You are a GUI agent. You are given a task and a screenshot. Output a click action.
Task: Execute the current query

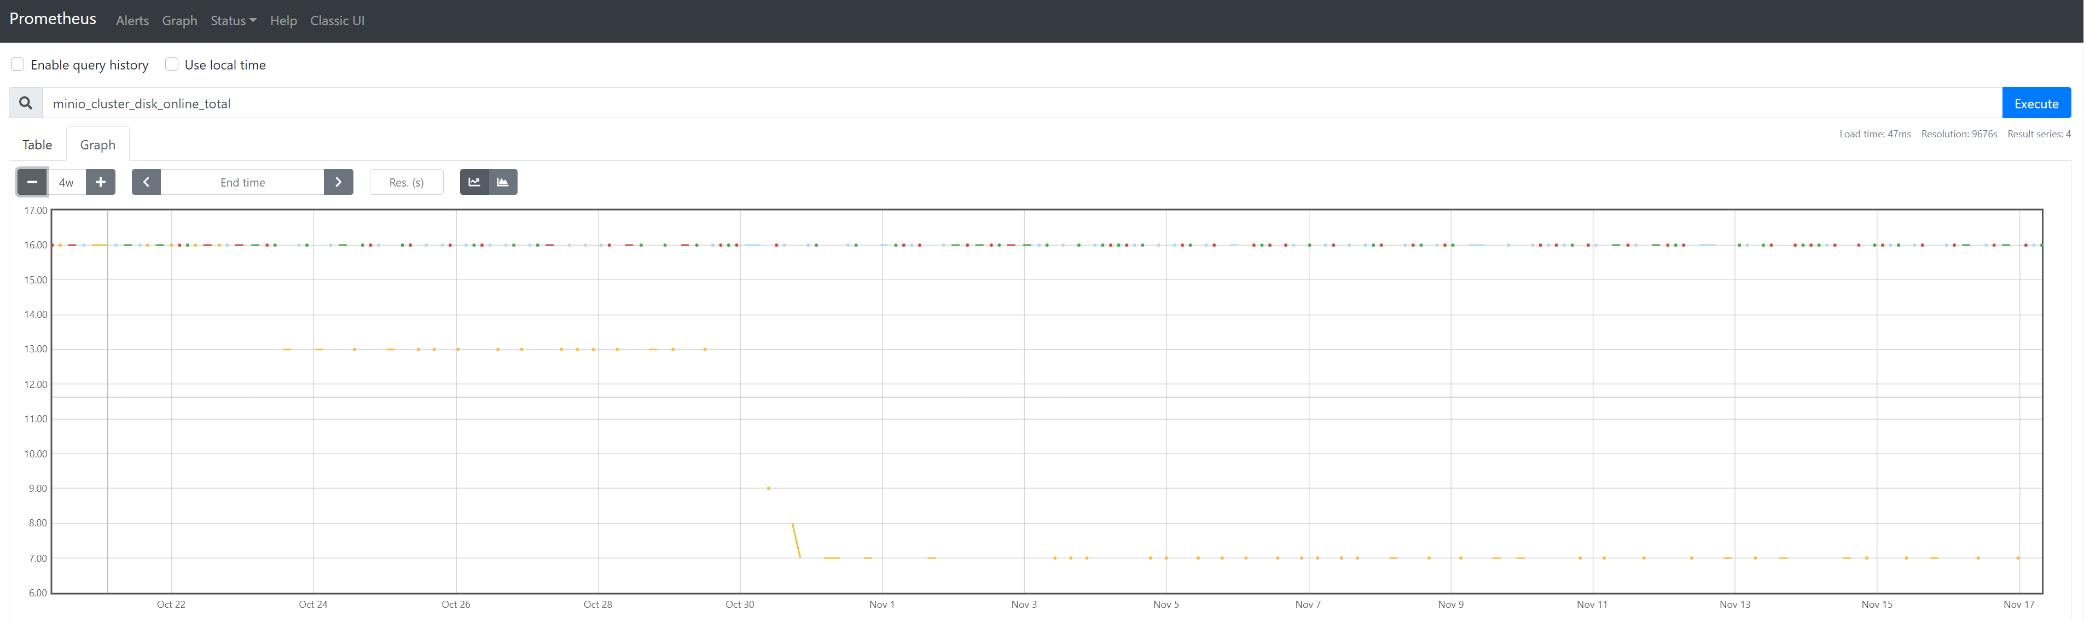[2035, 103]
